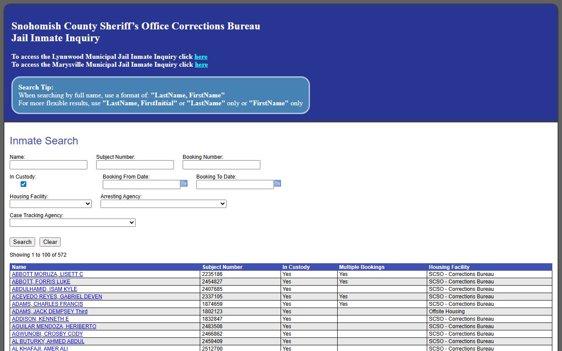Expand the Case Tracking Agency dropdown
Viewport: 562px width, 351px height.
[72, 223]
